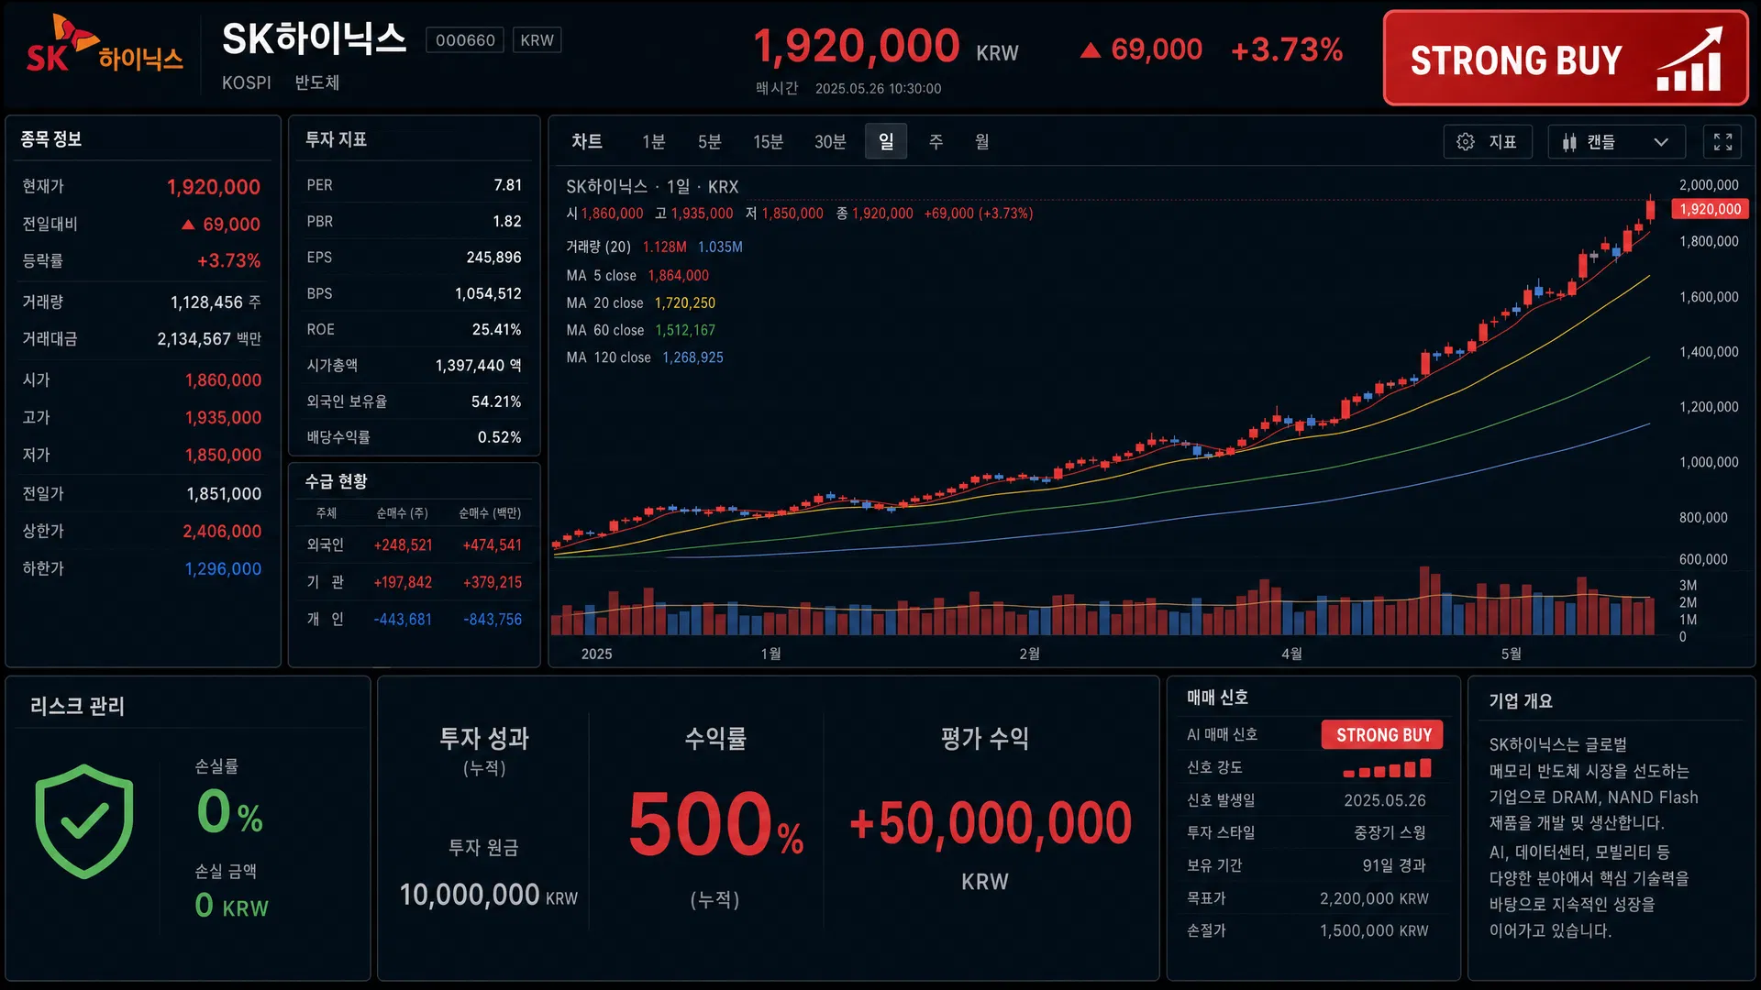Click the up-triangle beside 전일대비 value

[188, 225]
